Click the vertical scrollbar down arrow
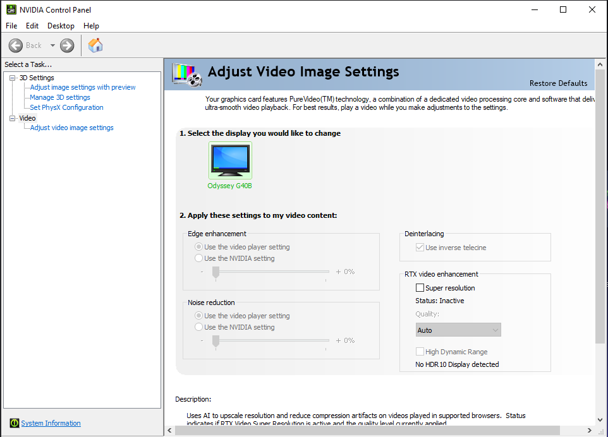The height and width of the screenshot is (437, 608). click(x=600, y=419)
